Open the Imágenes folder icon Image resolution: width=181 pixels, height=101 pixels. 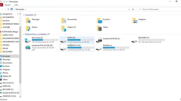click(x=135, y=21)
